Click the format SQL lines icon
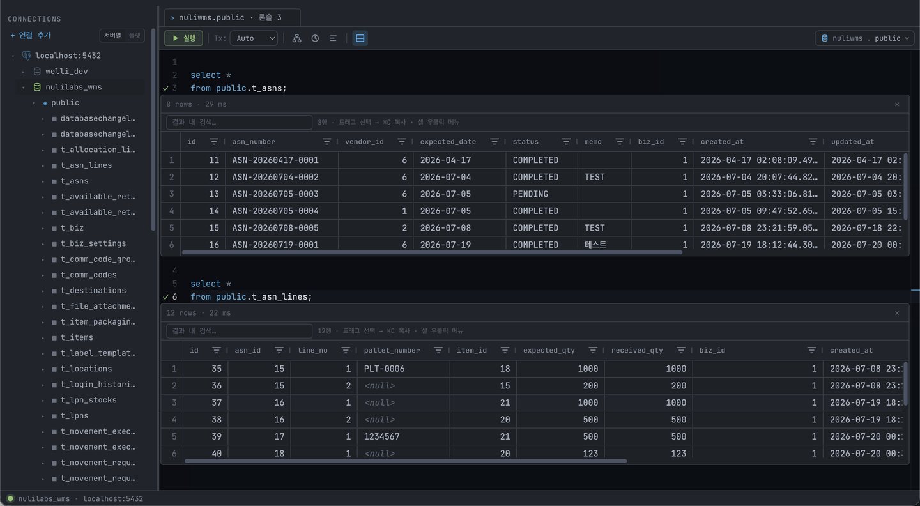The width and height of the screenshot is (920, 506). point(333,38)
